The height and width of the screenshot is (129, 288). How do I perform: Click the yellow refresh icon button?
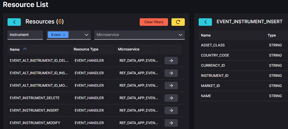(178, 22)
